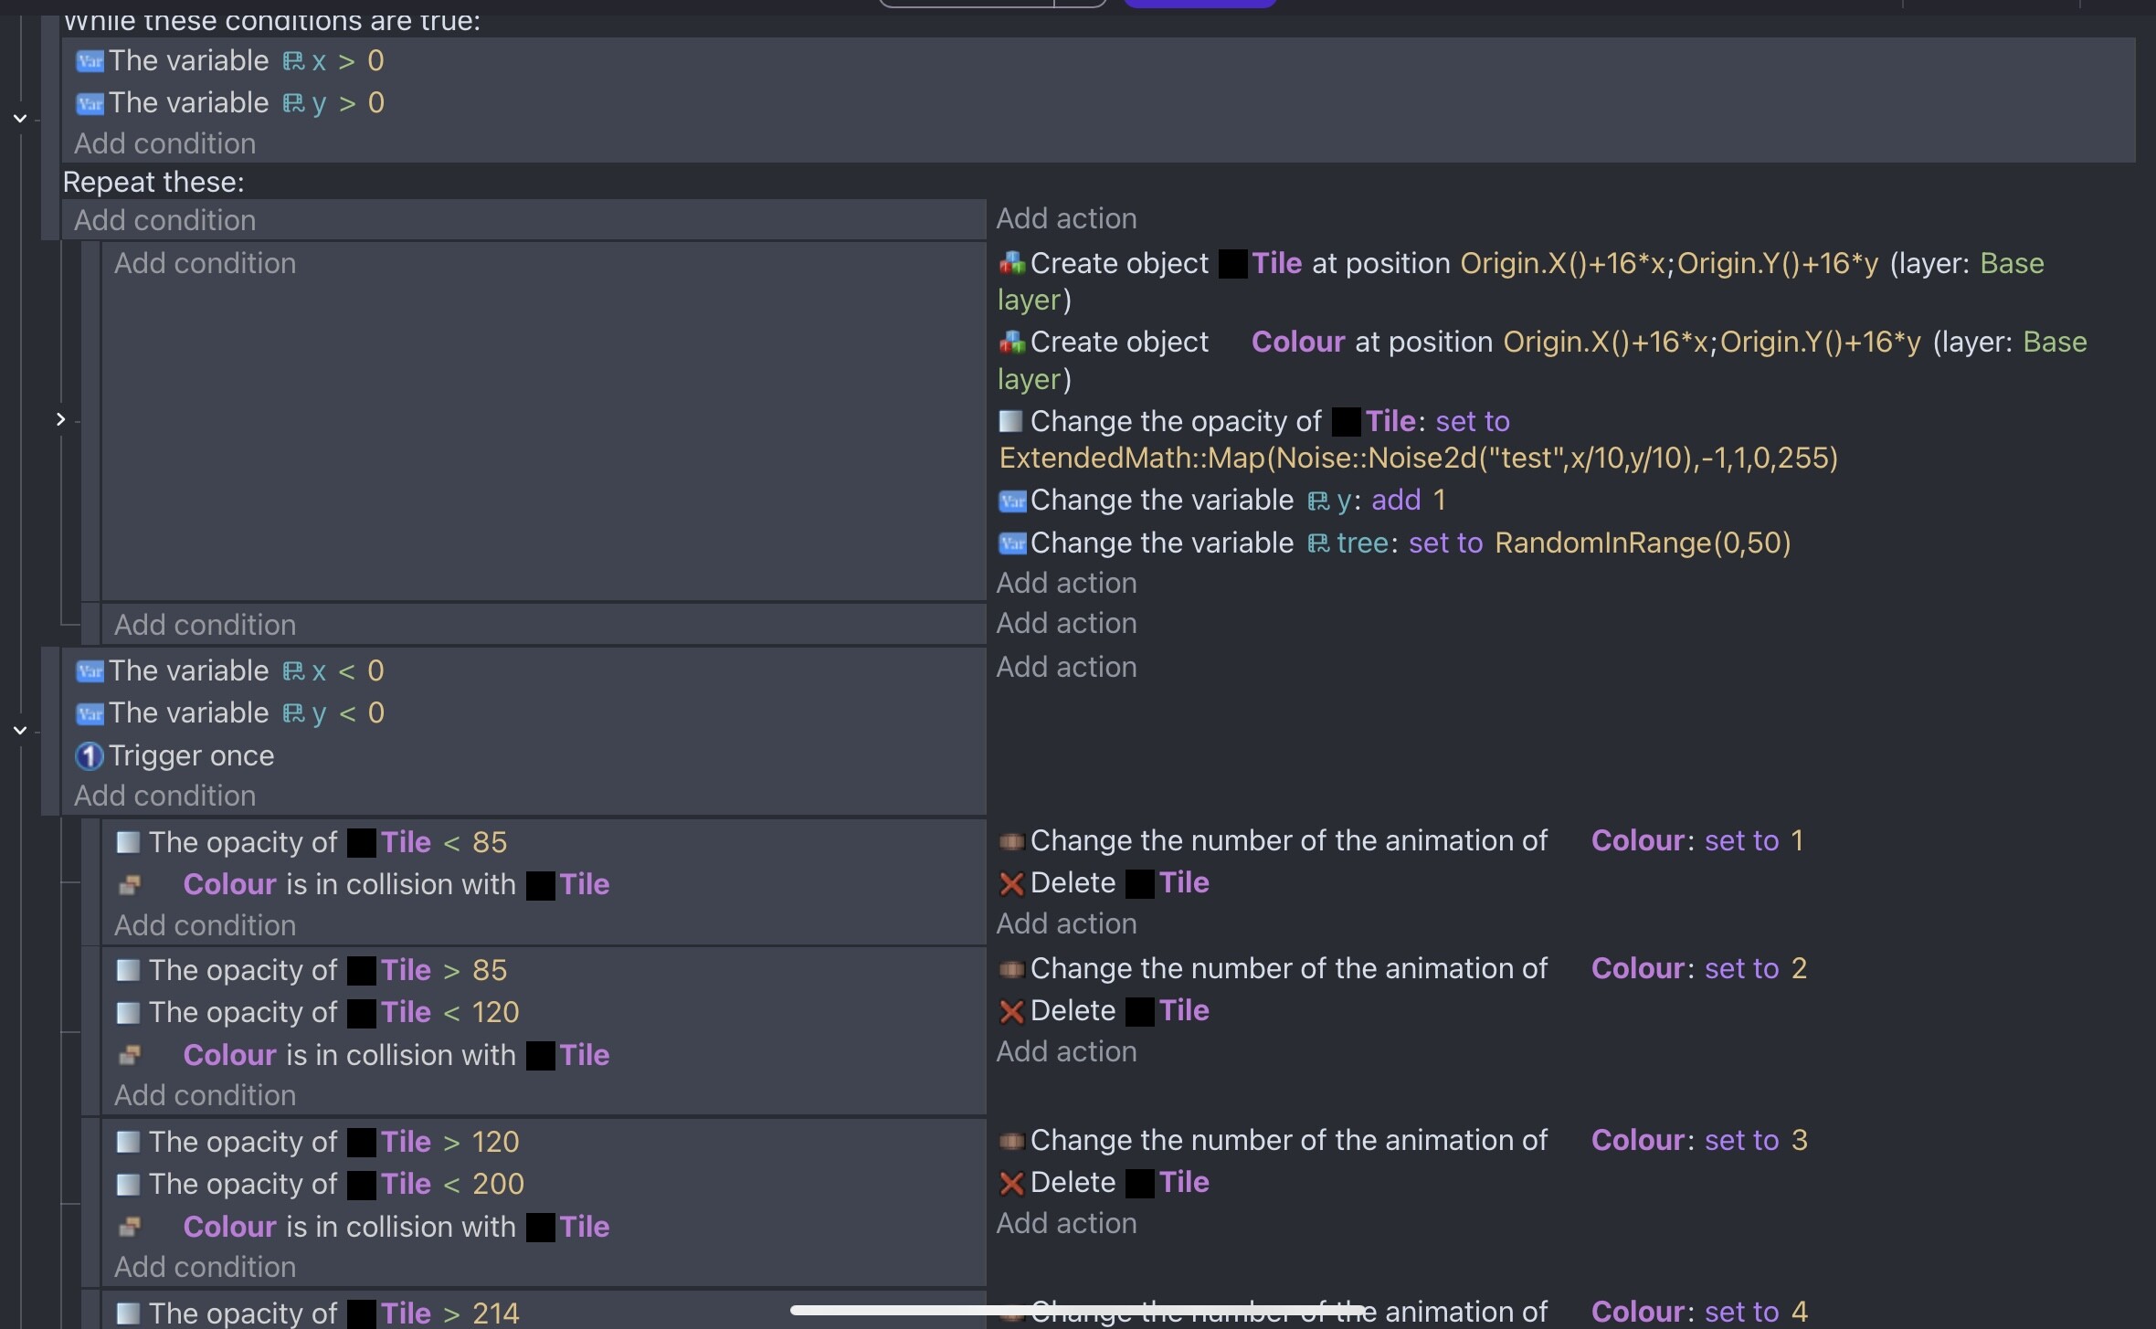The height and width of the screenshot is (1329, 2156).
Task: Add action below 'Colour: set to 1' Delete Tile
Action: pyautogui.click(x=1067, y=923)
